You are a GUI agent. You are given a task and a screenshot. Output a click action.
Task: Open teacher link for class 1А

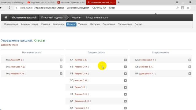pos(16,60)
